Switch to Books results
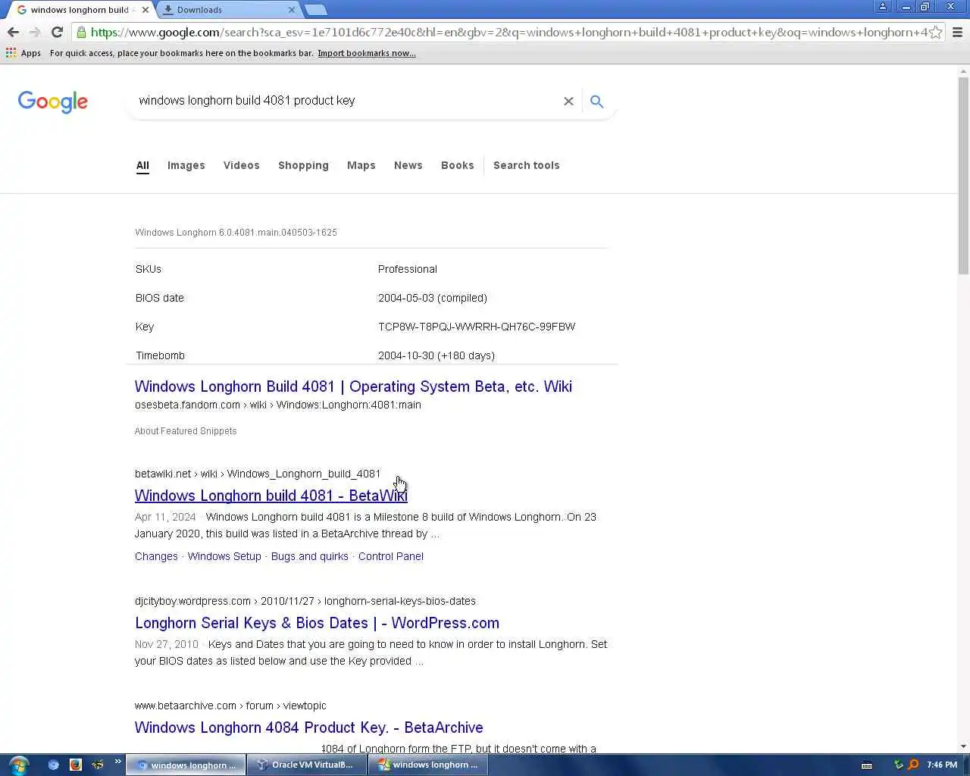 click(x=457, y=165)
